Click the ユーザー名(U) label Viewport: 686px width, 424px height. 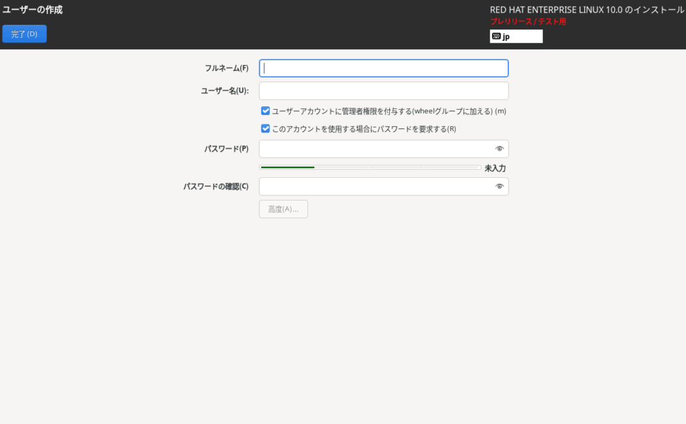(224, 91)
